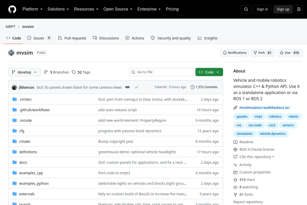Screen dimensions: 307x205
Task: Click the green commit status checkmark
Action: coord(137,87)
